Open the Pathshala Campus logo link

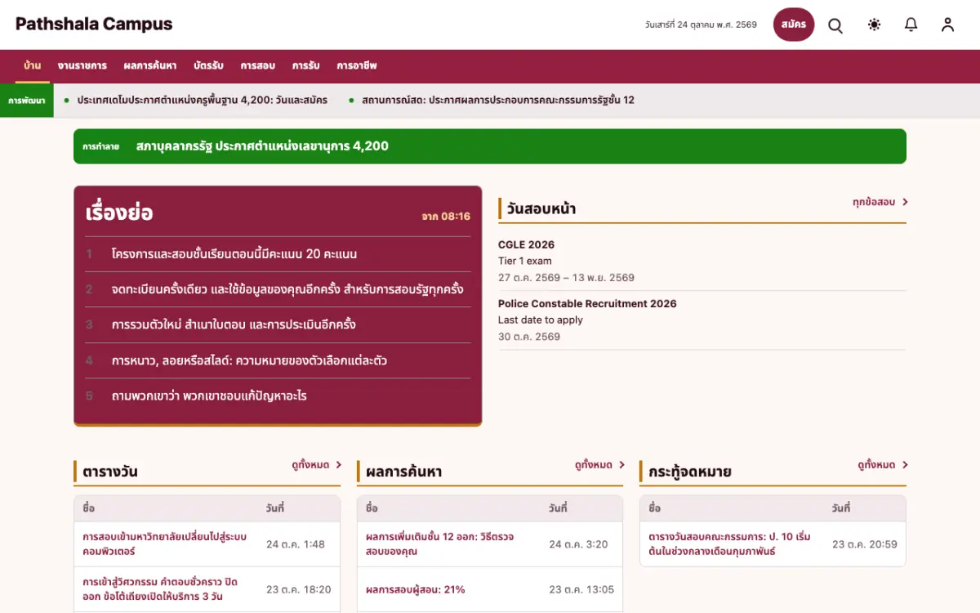(x=94, y=24)
